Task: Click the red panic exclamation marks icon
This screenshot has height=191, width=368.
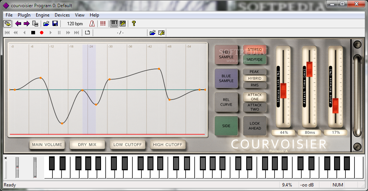Action: 103,23
